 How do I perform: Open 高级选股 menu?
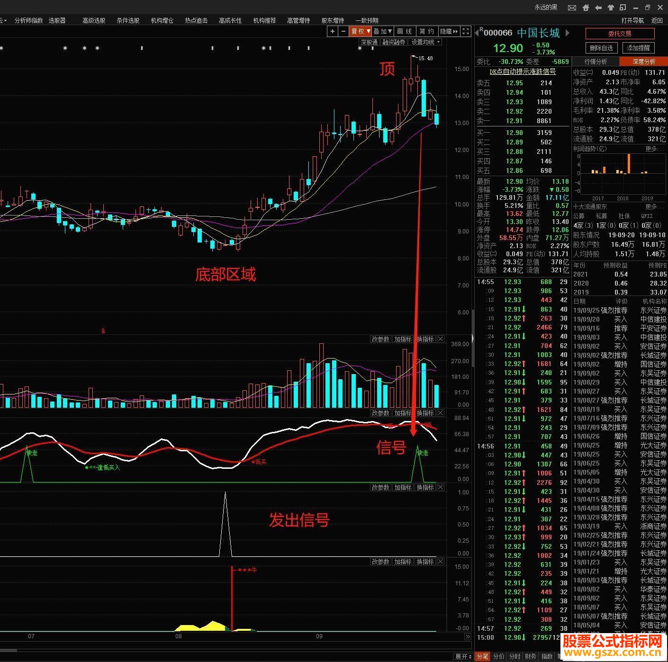pos(94,20)
